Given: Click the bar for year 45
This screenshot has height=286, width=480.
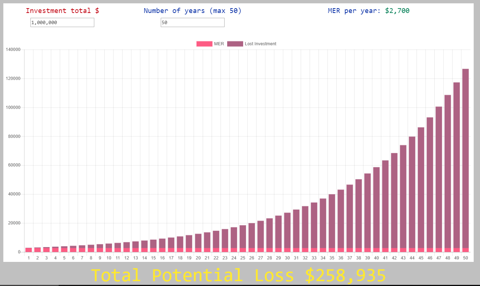Looking at the screenshot, I should (x=421, y=190).
